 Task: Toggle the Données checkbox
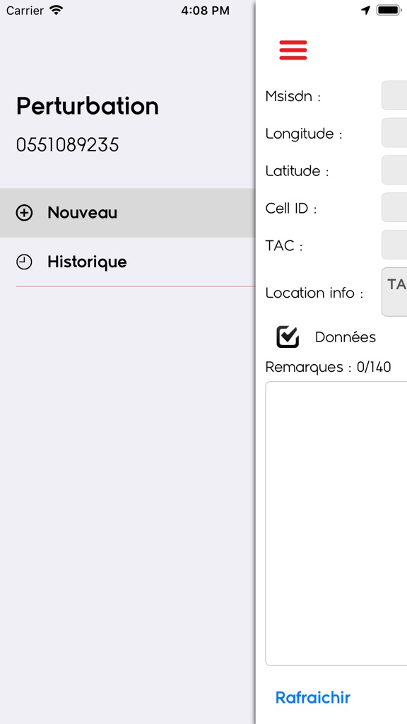(x=288, y=337)
